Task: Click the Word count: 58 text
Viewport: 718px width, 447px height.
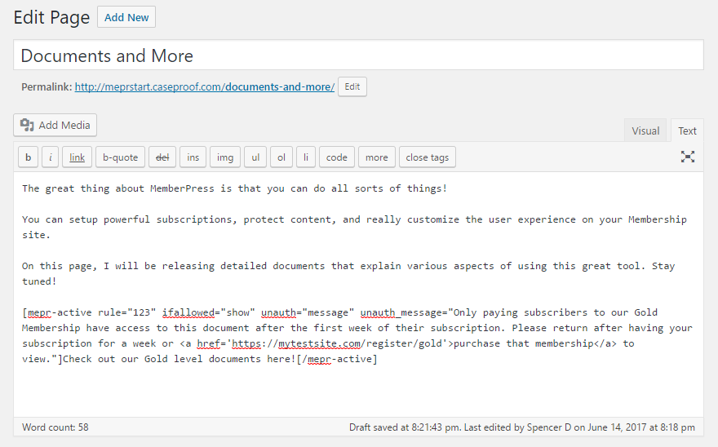Action: 55,427
